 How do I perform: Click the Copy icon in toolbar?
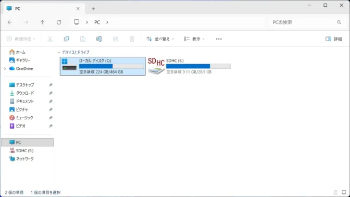click(66, 39)
